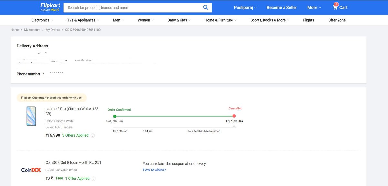Navigate to My Account breadcrumb

pos(32,30)
